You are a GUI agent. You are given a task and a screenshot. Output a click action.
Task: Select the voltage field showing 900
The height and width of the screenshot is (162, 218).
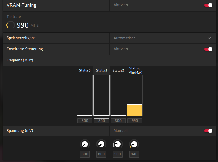[118, 154]
